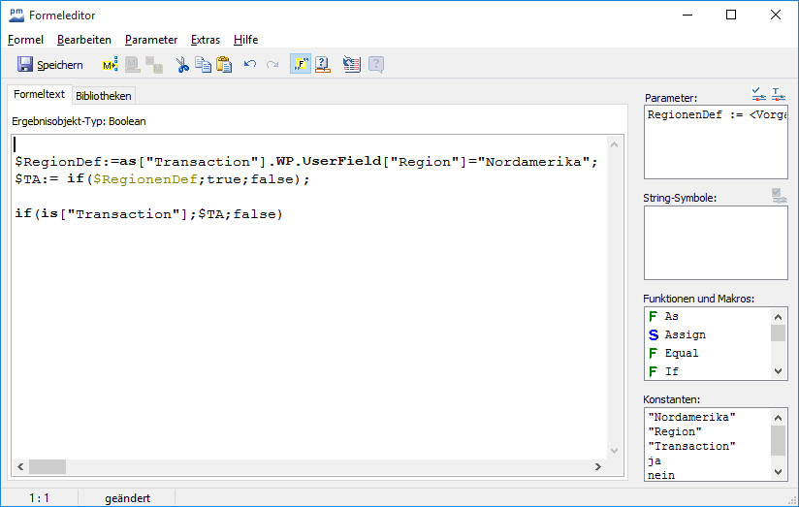Click the yellow M+ macro icon
Viewport: 799px width, 507px height.
click(110, 65)
